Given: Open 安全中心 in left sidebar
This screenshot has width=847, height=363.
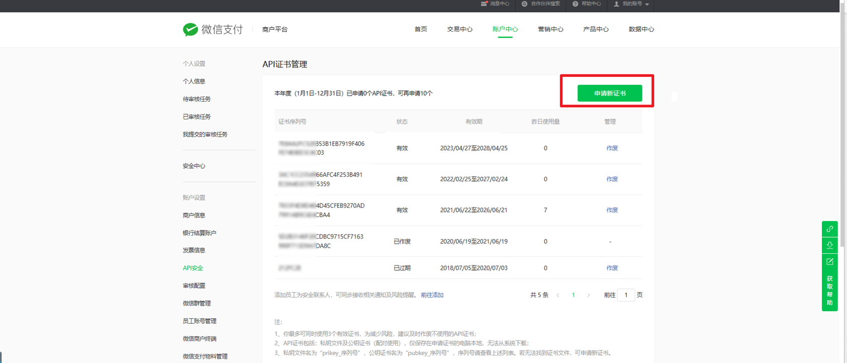Looking at the screenshot, I should point(194,166).
